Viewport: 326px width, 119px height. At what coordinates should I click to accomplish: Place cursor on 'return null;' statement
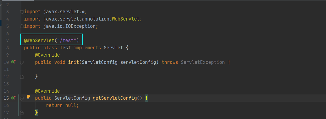[62, 105]
